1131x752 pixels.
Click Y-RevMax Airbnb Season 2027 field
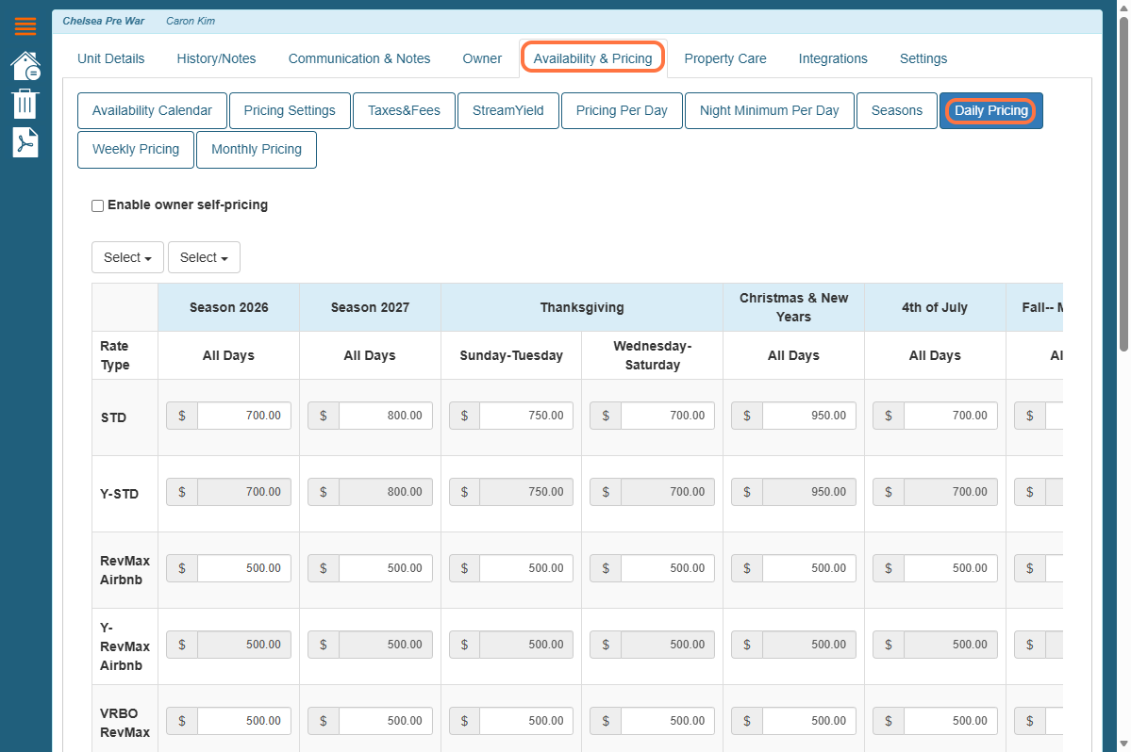(385, 645)
